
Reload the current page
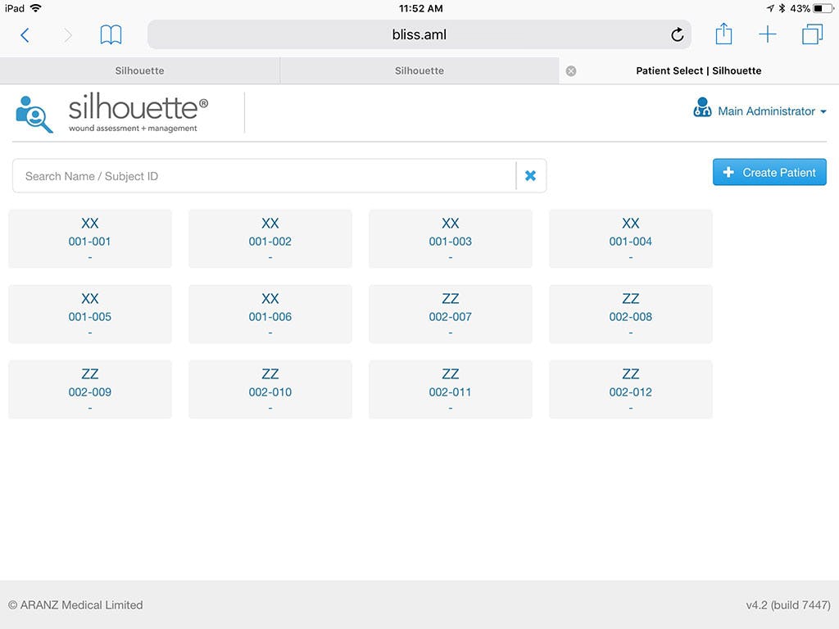click(677, 34)
